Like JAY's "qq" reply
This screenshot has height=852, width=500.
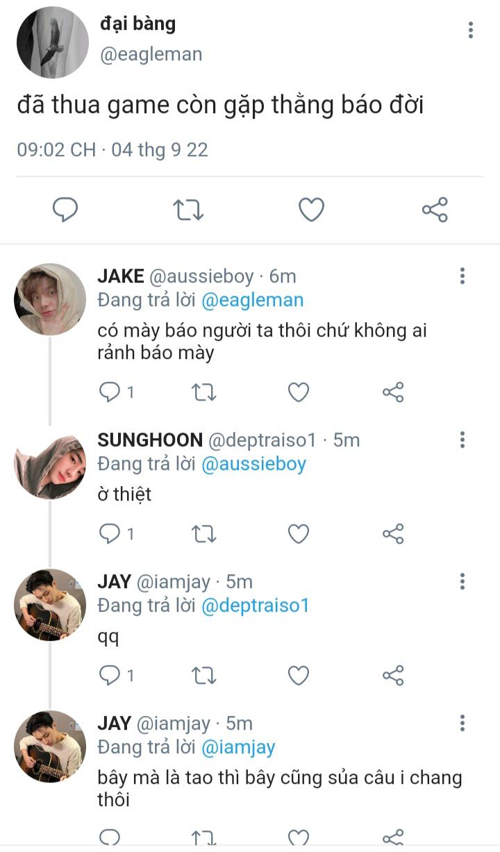[x=299, y=675]
